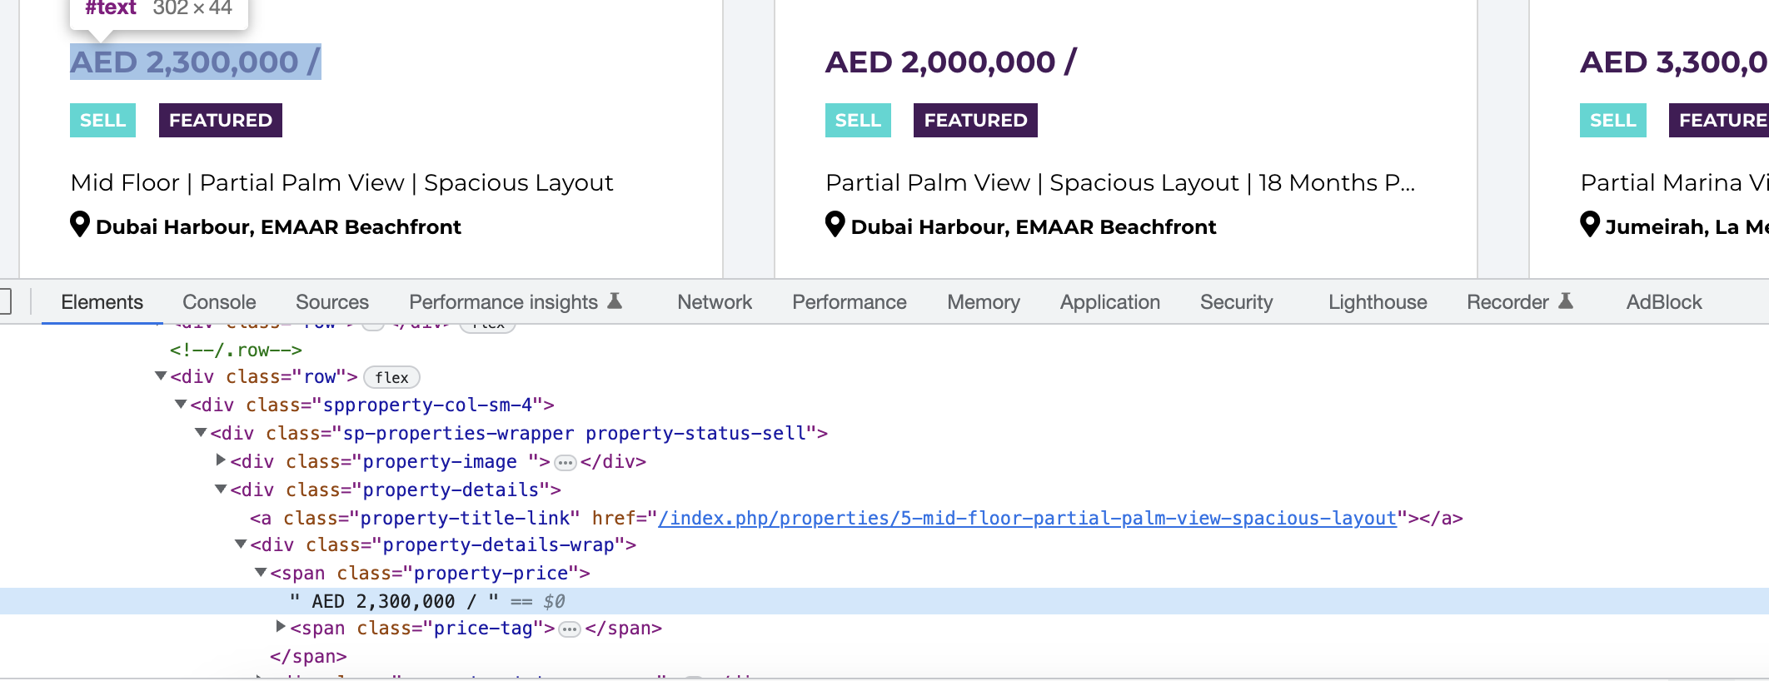Click the Performance insights flask icon
Screen dimensions: 1769x681
pyautogui.click(x=615, y=301)
